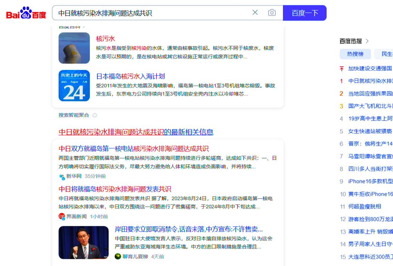Open 日本福岛核污水入海计划 link
393x266 pixels.
(x=130, y=76)
